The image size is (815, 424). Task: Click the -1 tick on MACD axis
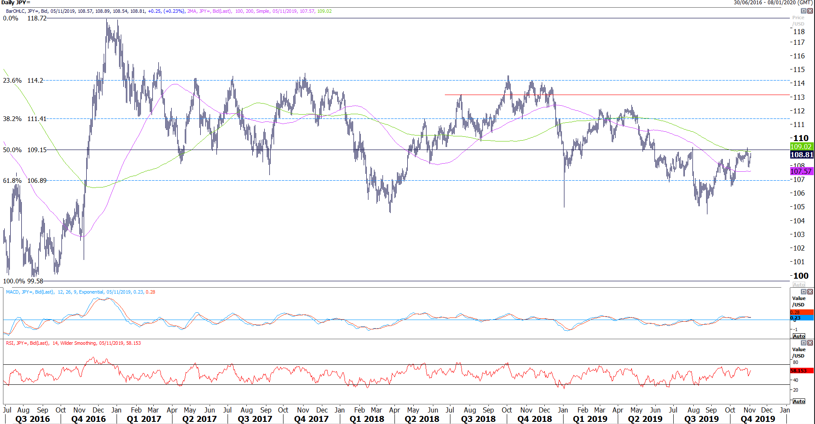point(795,329)
